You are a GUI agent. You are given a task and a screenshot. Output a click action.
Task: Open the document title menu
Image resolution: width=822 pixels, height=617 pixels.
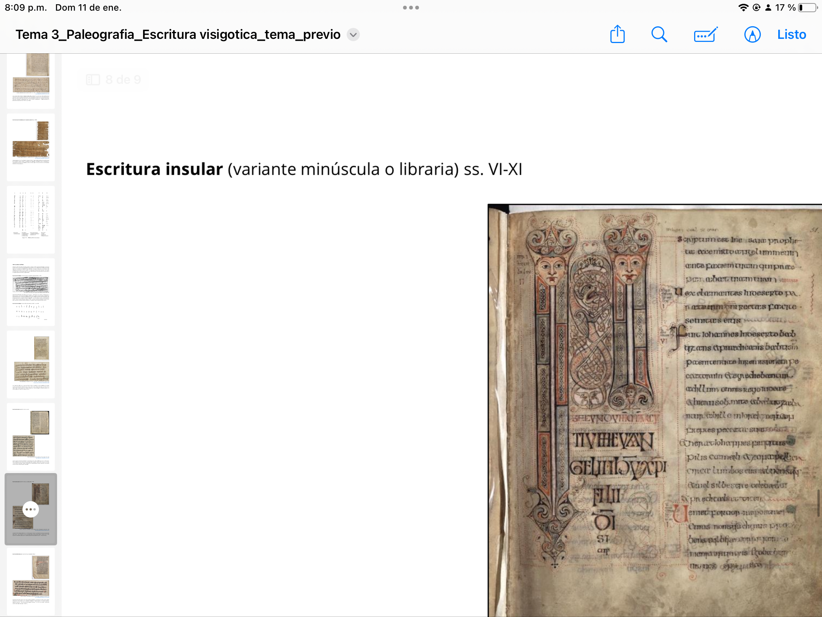(x=178, y=35)
